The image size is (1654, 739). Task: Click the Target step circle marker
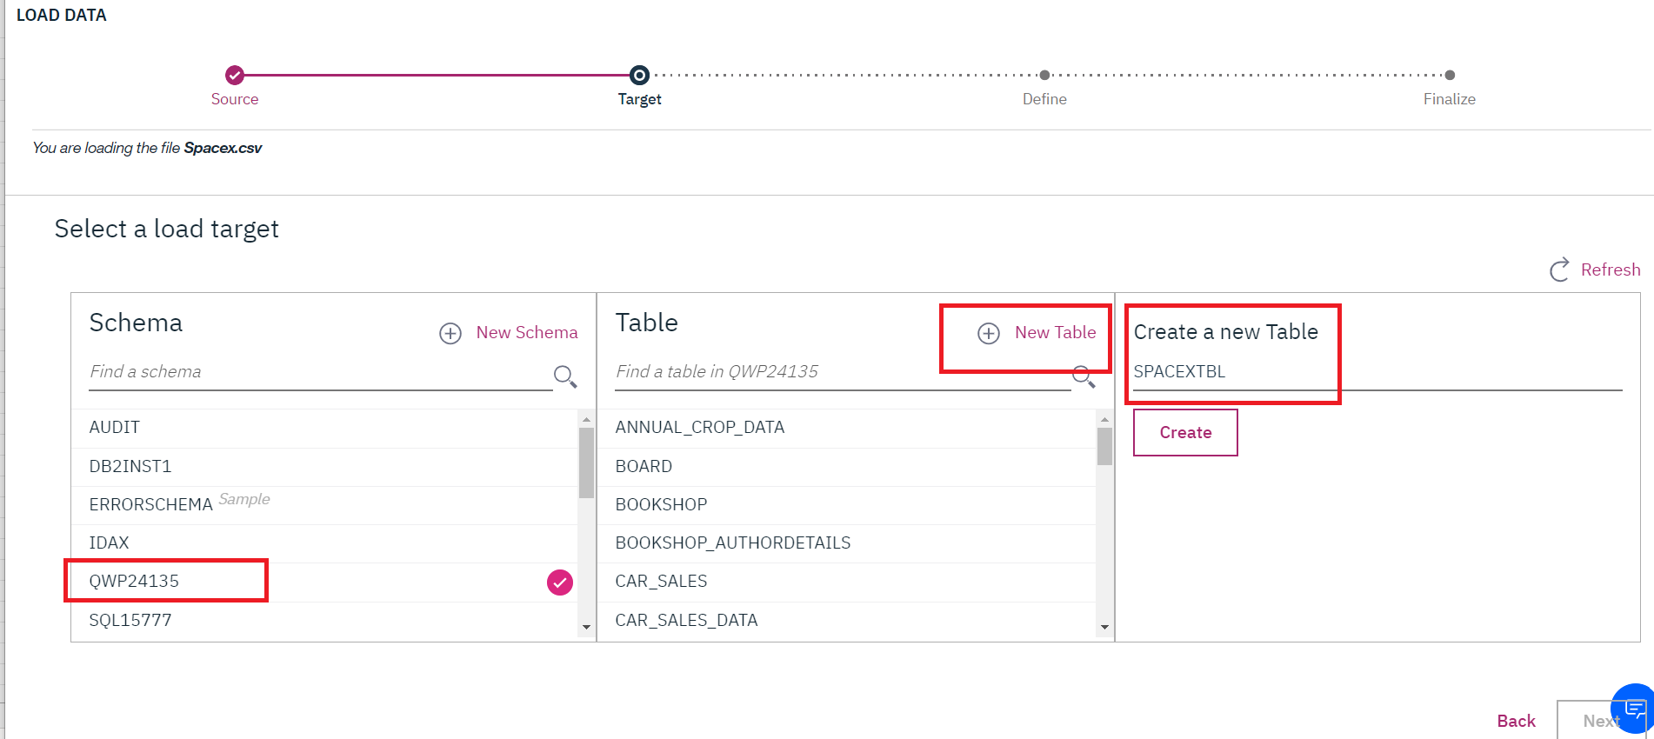[639, 75]
